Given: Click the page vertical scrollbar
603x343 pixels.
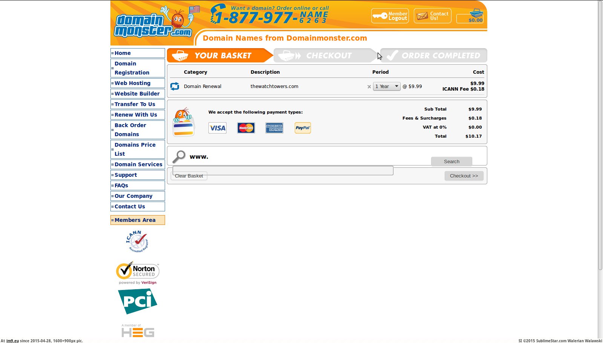Looking at the screenshot, I should (x=600, y=135).
